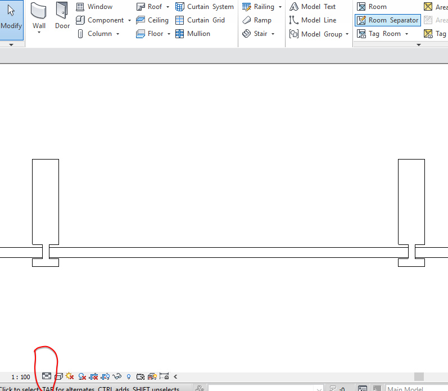
Task: Open the Tag Room dropdown arrow
Action: click(406, 34)
